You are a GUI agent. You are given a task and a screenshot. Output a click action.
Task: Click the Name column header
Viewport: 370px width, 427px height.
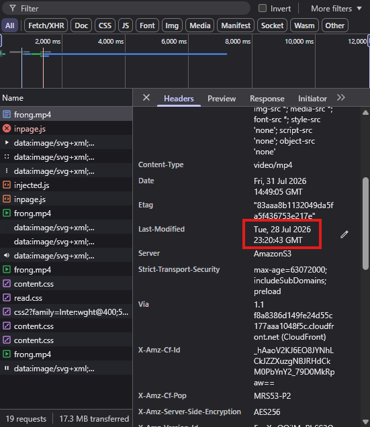point(66,98)
